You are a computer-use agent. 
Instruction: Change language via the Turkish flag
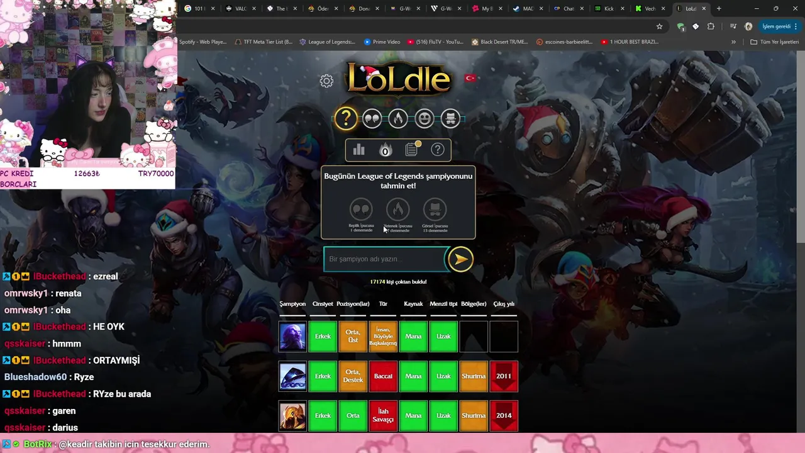tap(470, 78)
